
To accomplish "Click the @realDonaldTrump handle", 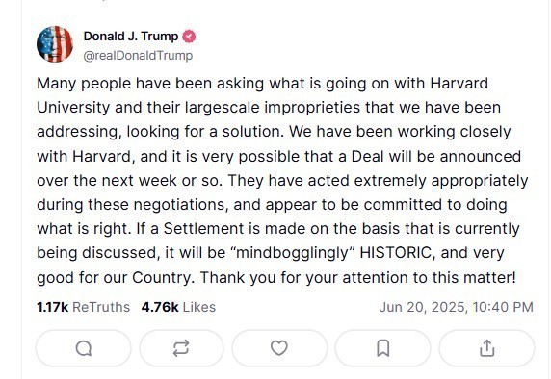I will pos(138,56).
